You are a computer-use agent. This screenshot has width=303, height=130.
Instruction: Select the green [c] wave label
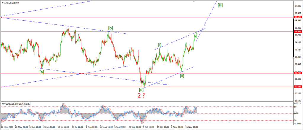point(142,89)
